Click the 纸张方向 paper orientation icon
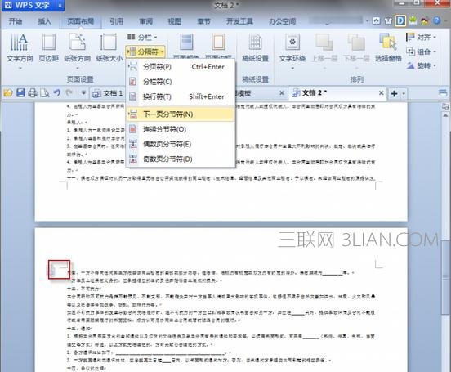 [x=77, y=43]
